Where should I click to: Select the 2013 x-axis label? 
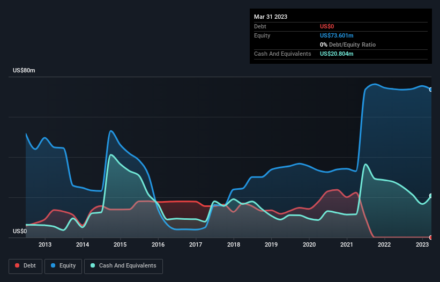coord(45,244)
